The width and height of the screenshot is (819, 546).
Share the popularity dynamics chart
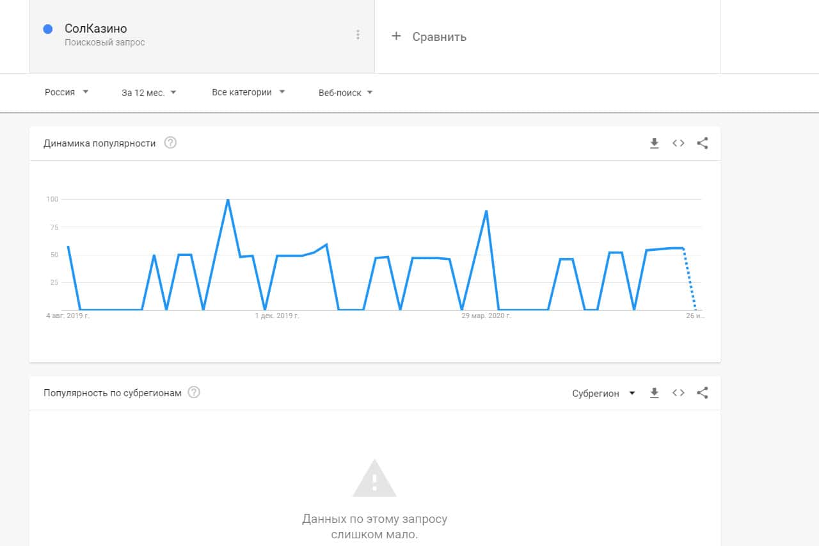(x=702, y=143)
